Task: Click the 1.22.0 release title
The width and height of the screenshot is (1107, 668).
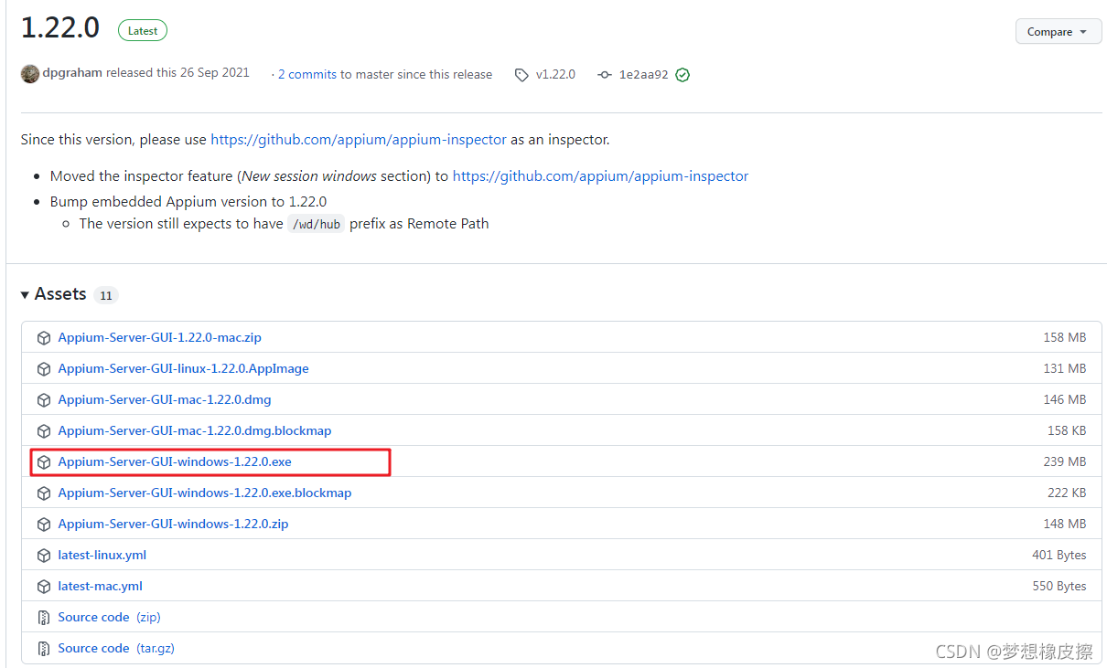Action: tap(60, 28)
